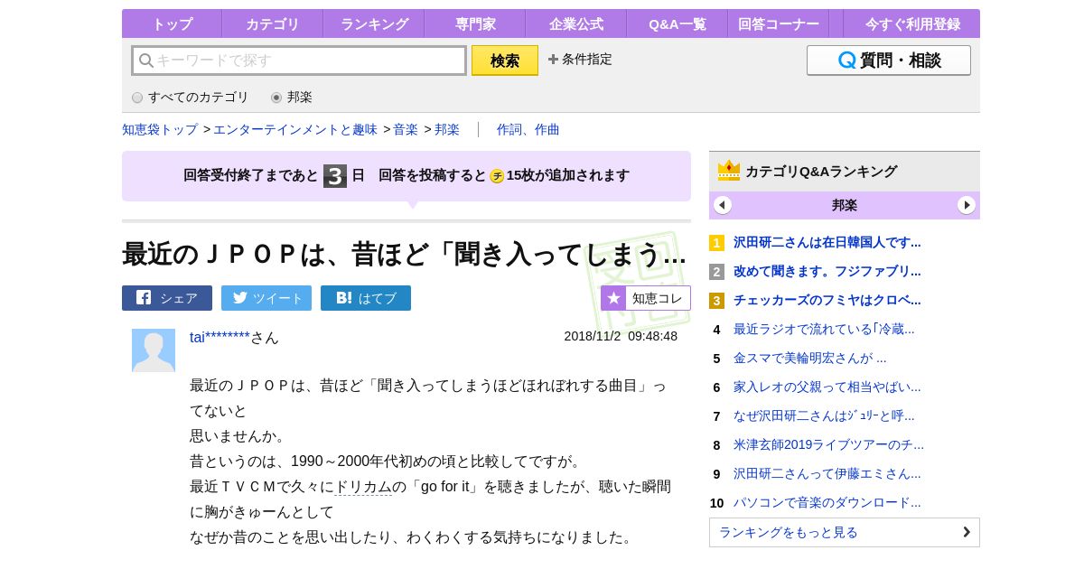Go to 知恵袋トップ breadcrumb
The height and width of the screenshot is (569, 1084).
(160, 129)
